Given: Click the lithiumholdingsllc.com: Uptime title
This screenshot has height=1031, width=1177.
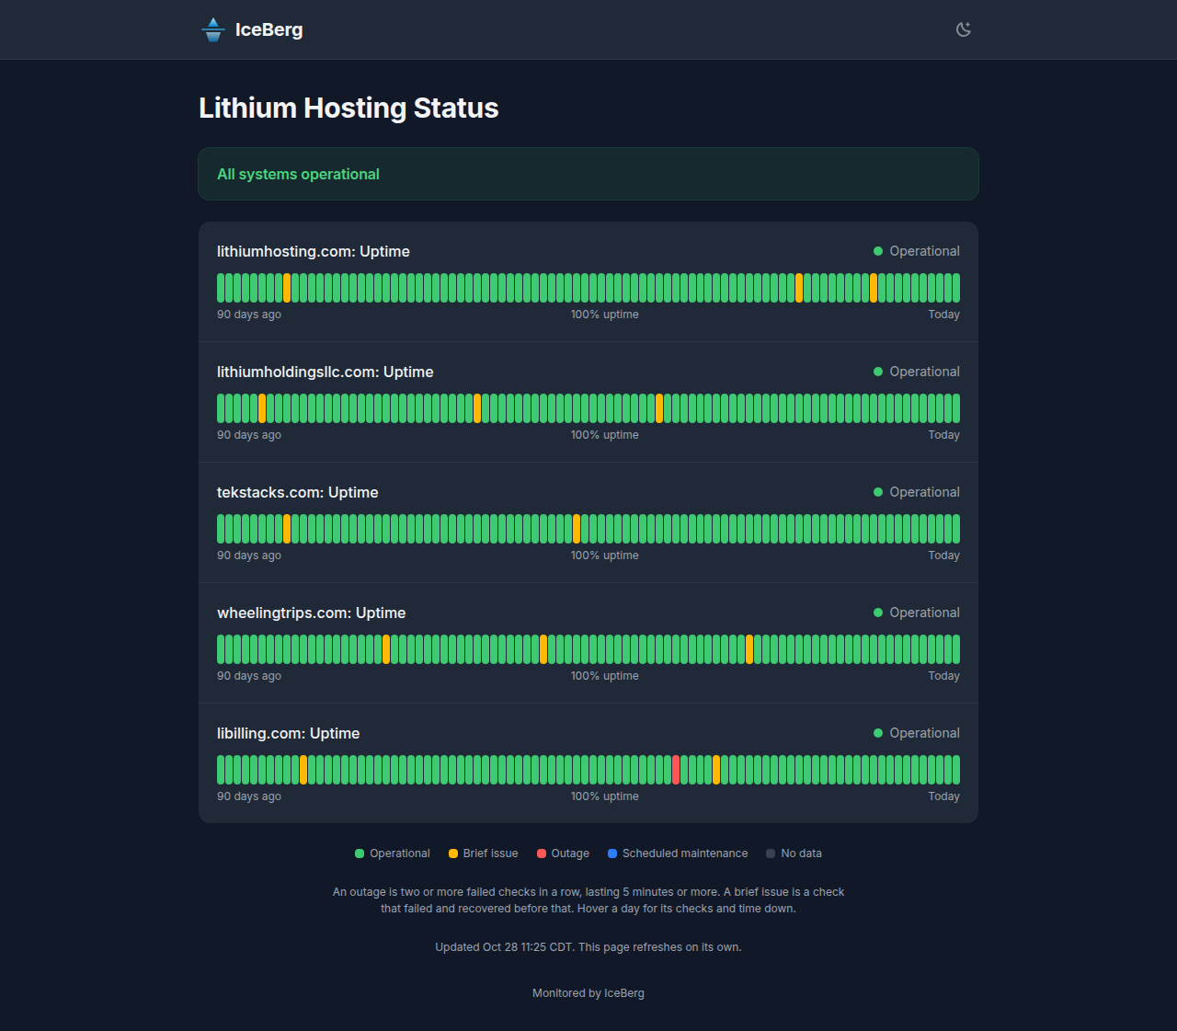Looking at the screenshot, I should click(326, 372).
